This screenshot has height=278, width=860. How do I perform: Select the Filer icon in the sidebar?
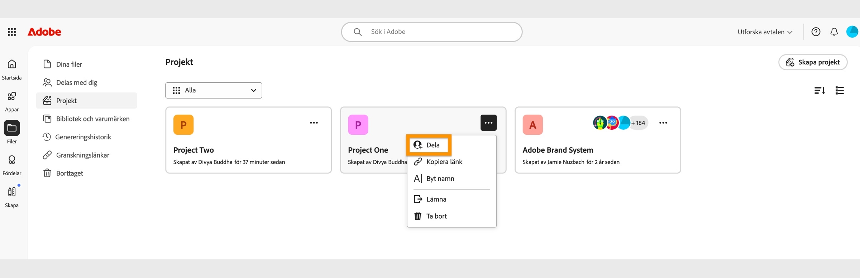pyautogui.click(x=11, y=128)
